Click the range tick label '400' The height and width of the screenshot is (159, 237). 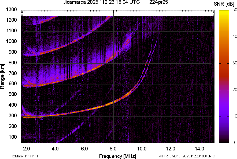[x=13, y=105]
